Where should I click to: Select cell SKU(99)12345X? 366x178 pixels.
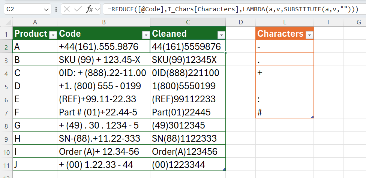pyautogui.click(x=188, y=59)
